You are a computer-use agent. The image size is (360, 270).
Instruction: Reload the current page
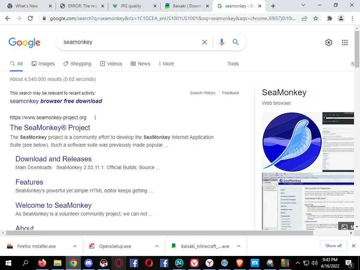pos(30,18)
